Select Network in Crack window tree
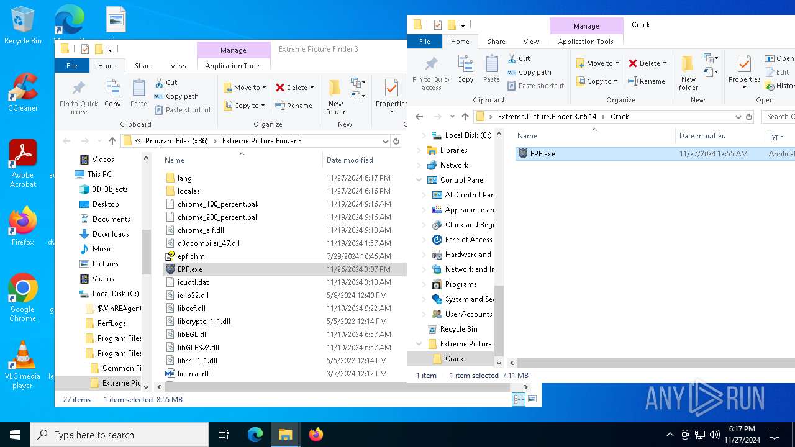The width and height of the screenshot is (795, 447). click(454, 165)
